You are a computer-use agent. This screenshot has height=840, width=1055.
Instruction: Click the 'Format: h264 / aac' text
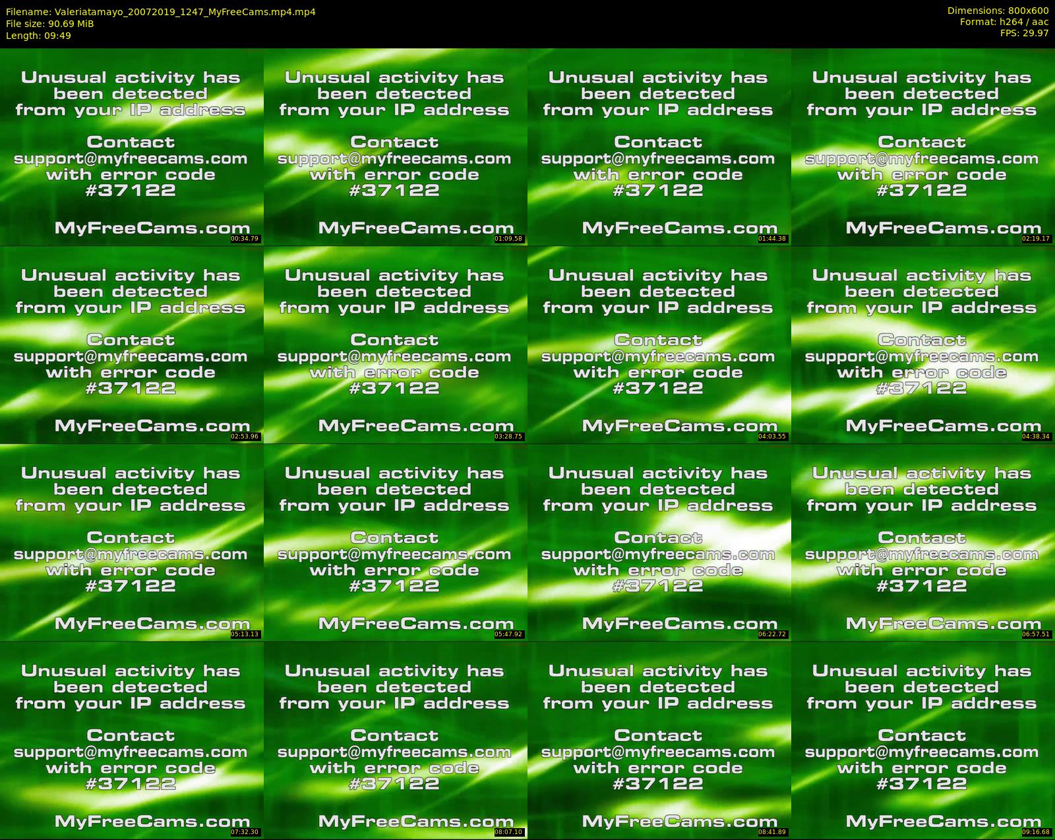pos(1004,22)
